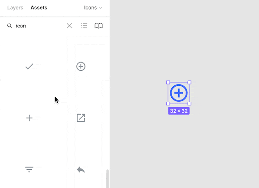
Task: Open the team library book icon
Action: 99,26
